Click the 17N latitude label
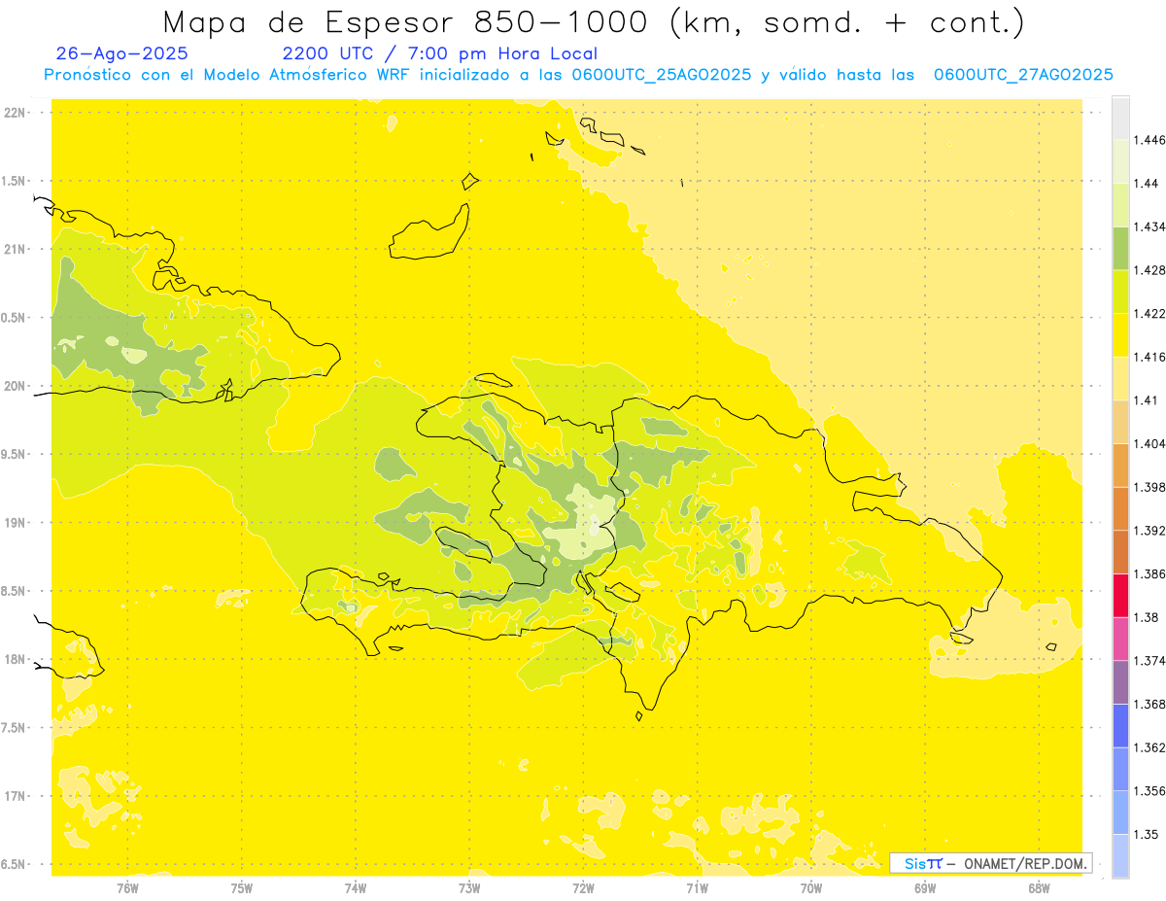1166x901 pixels. tap(15, 796)
